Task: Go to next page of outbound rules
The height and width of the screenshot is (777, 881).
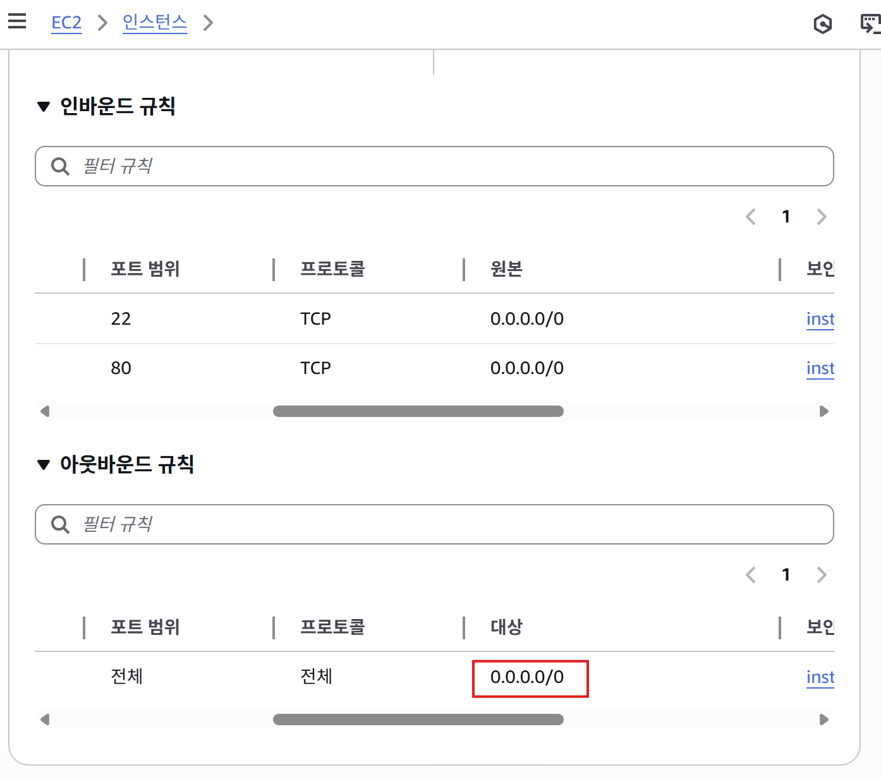Action: [x=822, y=575]
